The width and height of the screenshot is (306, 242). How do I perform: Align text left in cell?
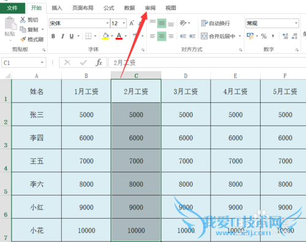pyautogui.click(x=152, y=36)
